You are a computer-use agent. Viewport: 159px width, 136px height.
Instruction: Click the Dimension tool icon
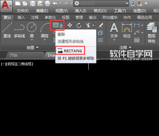point(127,30)
